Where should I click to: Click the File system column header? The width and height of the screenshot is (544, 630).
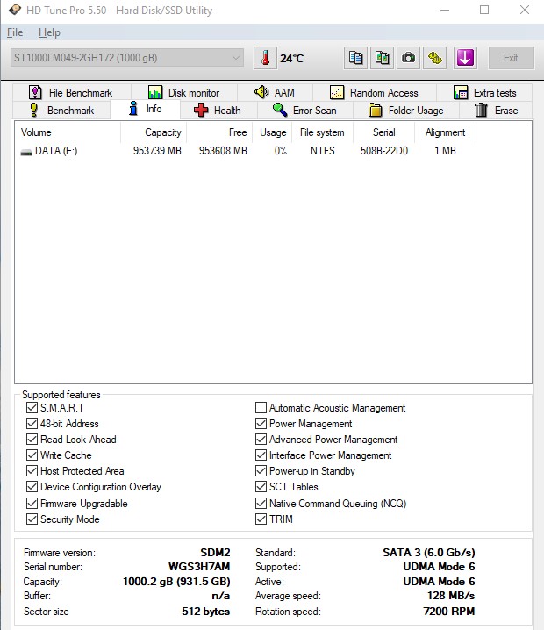(x=323, y=132)
